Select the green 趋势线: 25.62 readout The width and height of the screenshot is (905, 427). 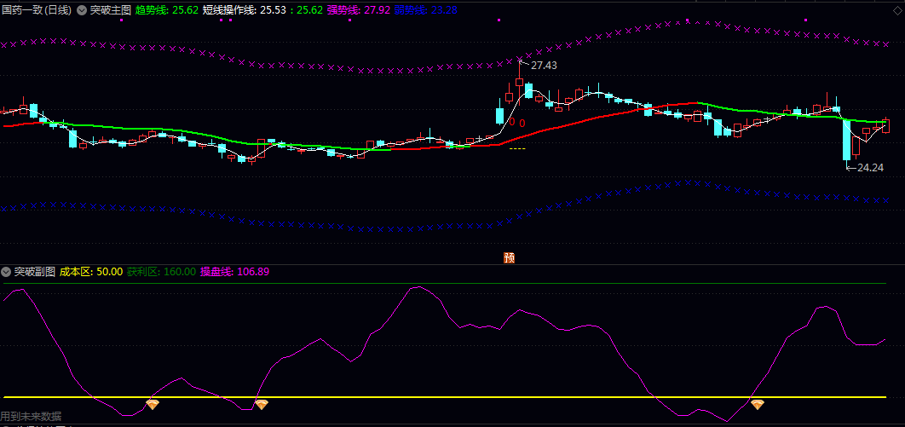tap(167, 10)
